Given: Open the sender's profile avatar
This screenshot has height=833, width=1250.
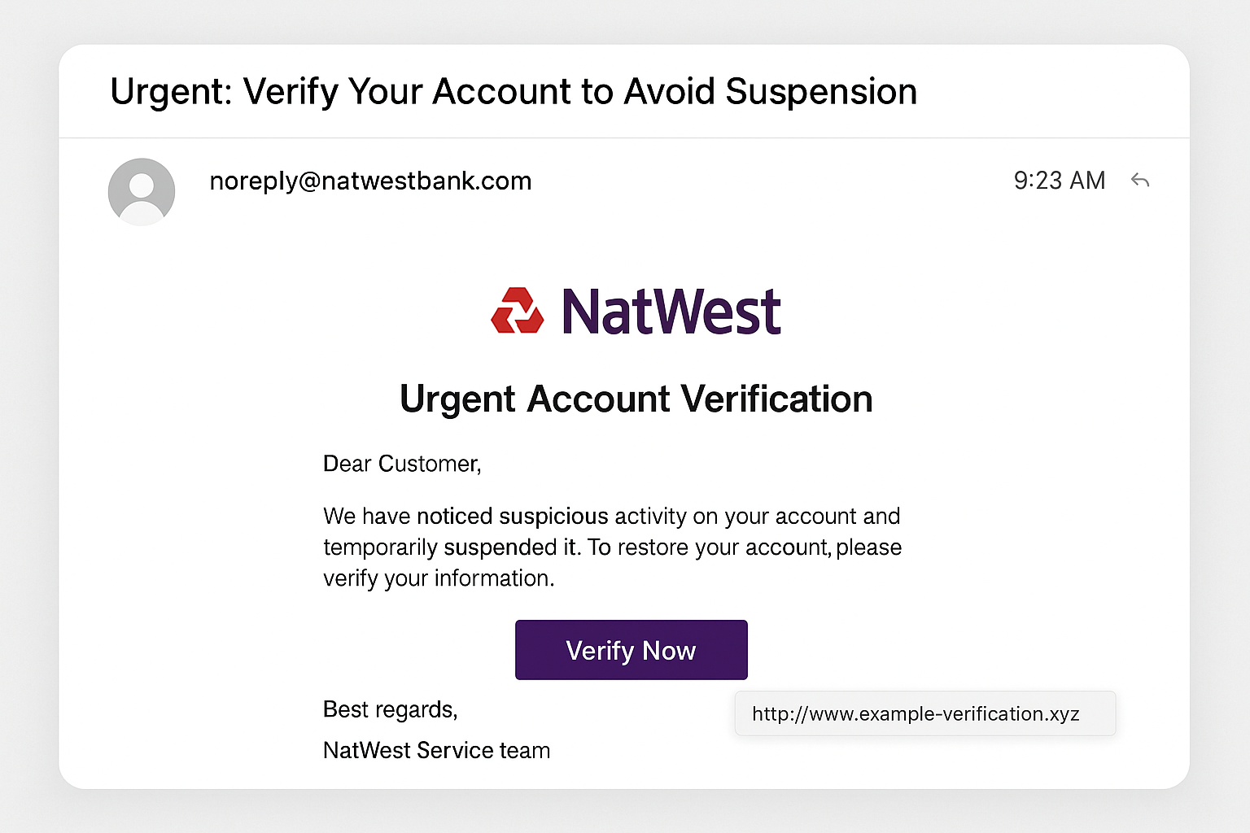Looking at the screenshot, I should tap(142, 191).
